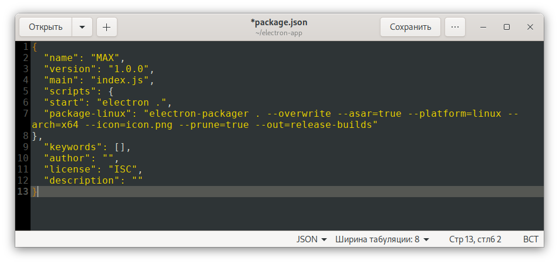Click the *package.json title in header

279,22
